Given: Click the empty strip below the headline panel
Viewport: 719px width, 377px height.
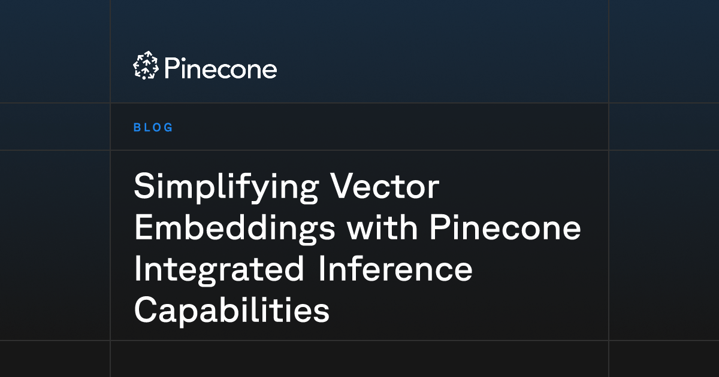Looking at the screenshot, I should (359, 359).
